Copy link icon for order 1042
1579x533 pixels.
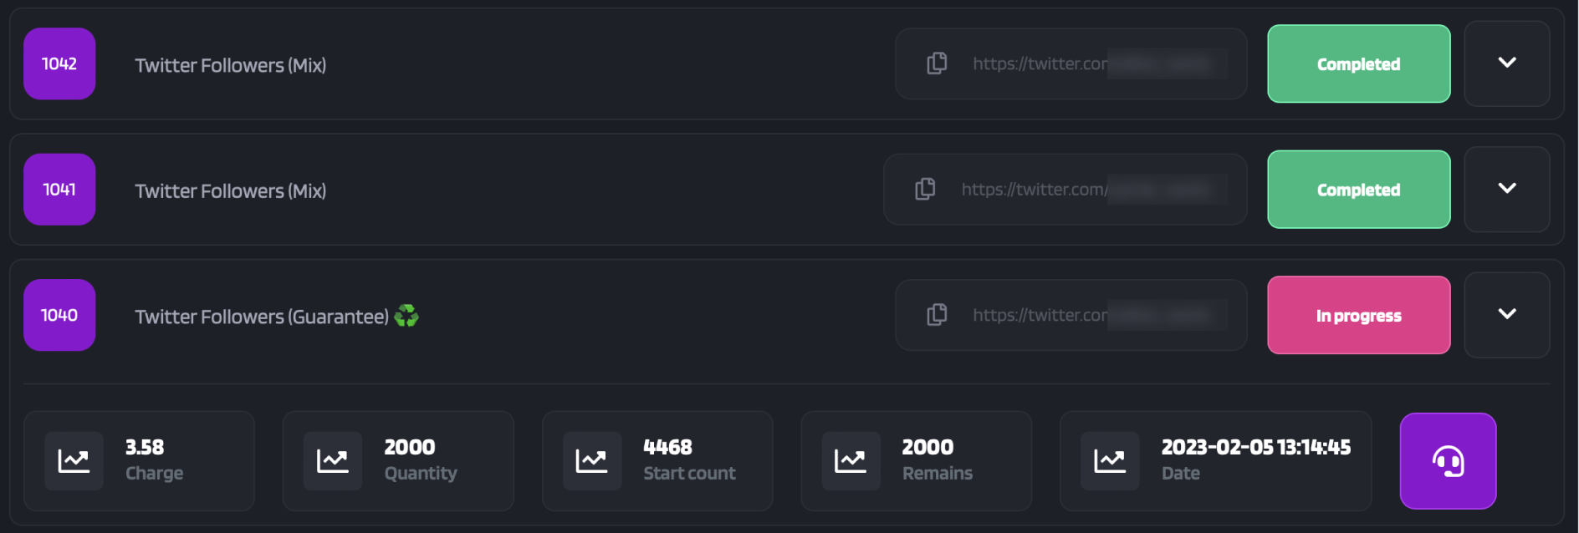point(937,63)
